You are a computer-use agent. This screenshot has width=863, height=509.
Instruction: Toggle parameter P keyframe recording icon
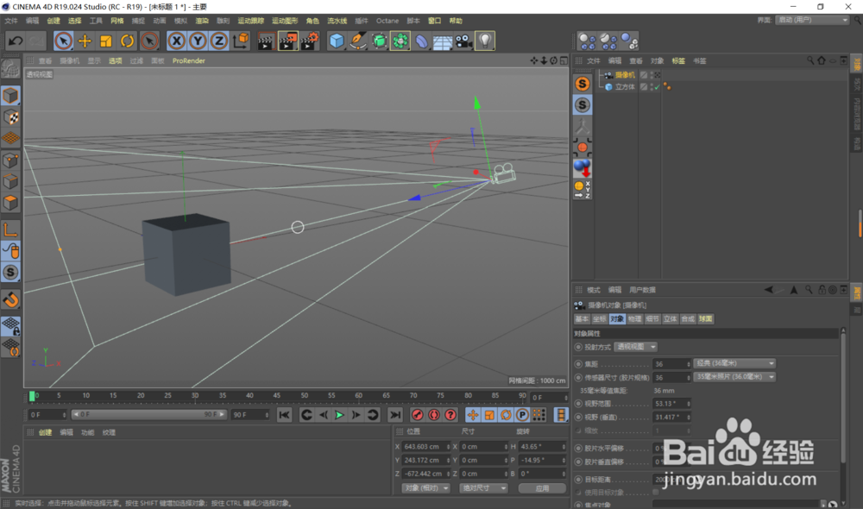point(522,416)
